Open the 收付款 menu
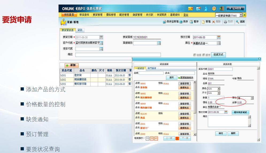Image resolution: width=266 pixels, height=153 pixels. point(150,15)
